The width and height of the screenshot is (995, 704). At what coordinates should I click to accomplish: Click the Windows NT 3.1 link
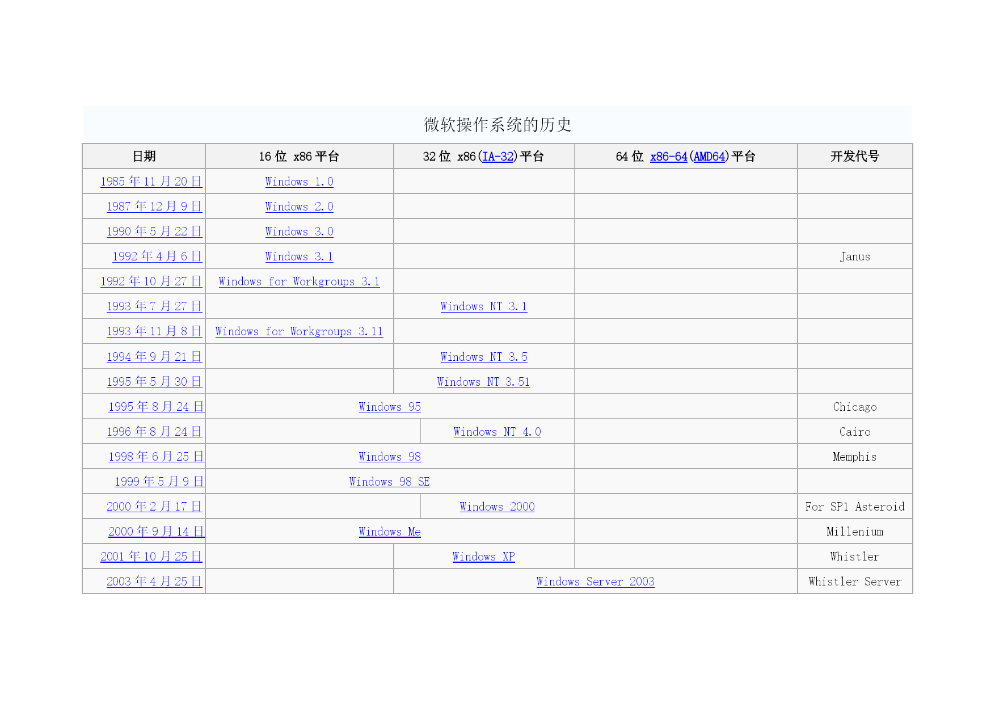click(484, 306)
